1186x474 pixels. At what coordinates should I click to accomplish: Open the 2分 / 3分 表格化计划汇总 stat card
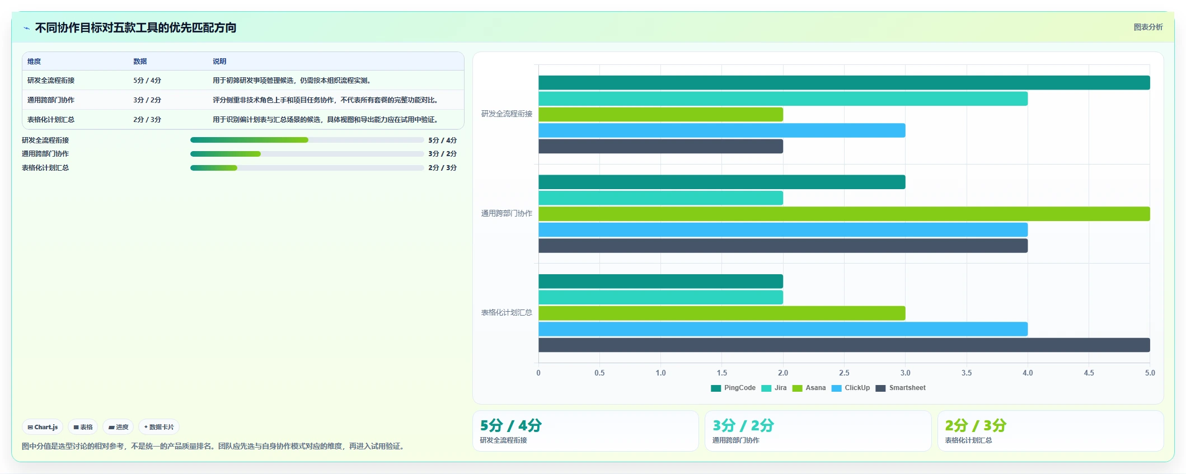click(1051, 431)
